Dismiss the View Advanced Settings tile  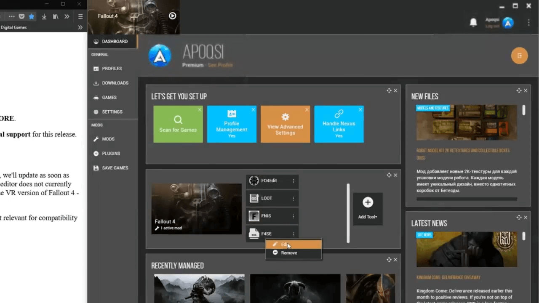point(307,109)
